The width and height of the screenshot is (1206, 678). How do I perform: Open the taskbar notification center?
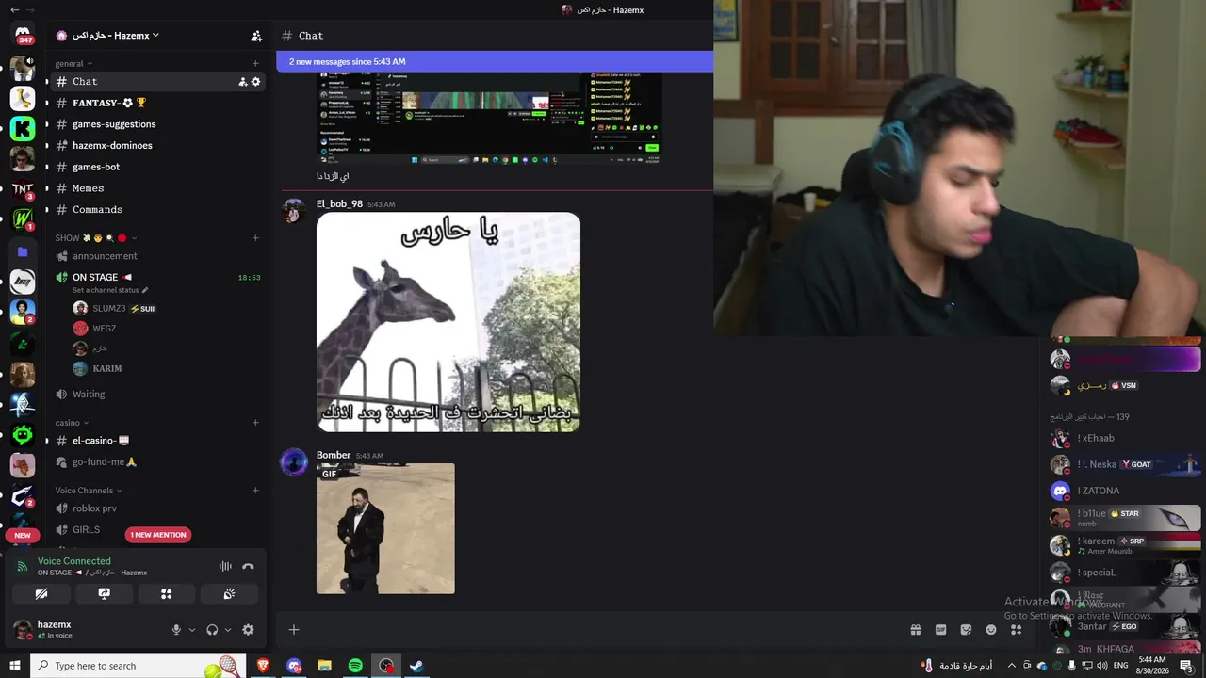click(1185, 666)
